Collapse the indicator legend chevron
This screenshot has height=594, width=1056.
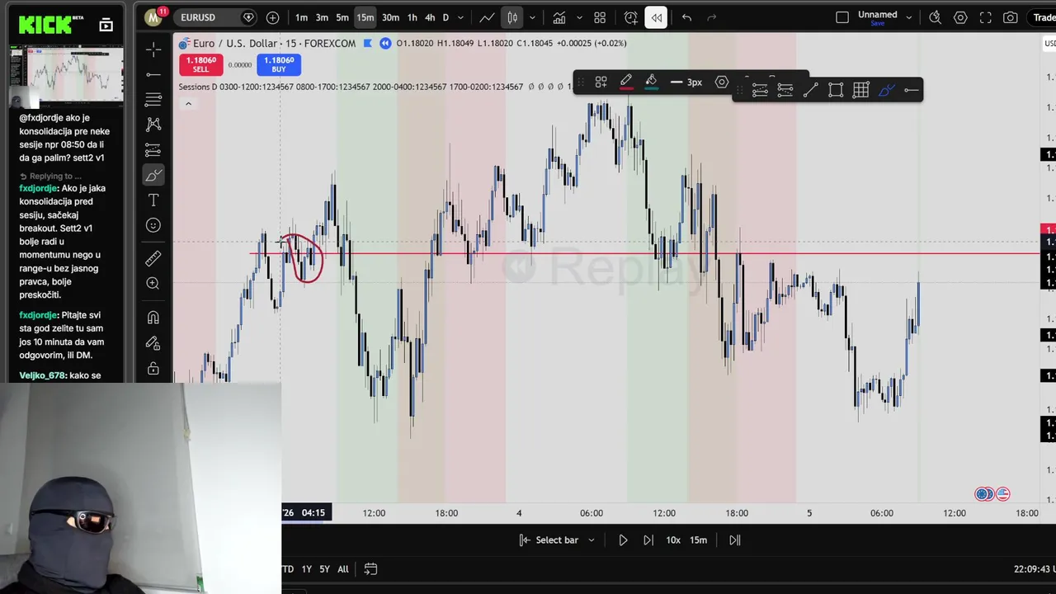pyautogui.click(x=188, y=104)
